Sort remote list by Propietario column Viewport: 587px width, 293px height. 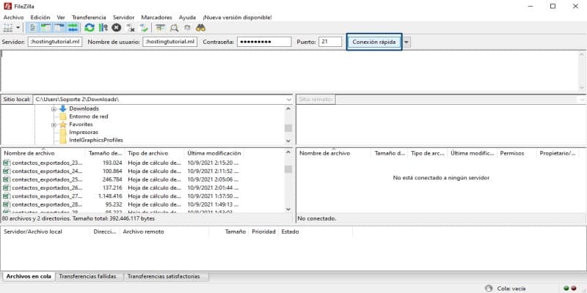coord(558,153)
